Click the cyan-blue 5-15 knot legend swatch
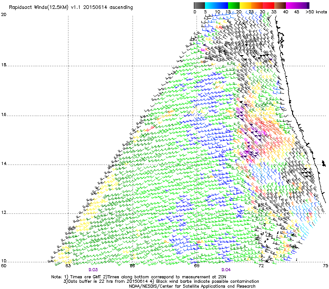This screenshot has width=329, height=289. [x=217, y=5]
